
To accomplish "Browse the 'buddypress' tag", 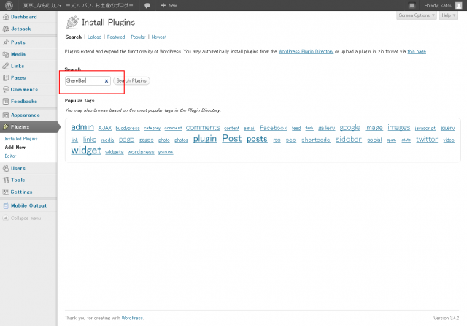I will (128, 128).
